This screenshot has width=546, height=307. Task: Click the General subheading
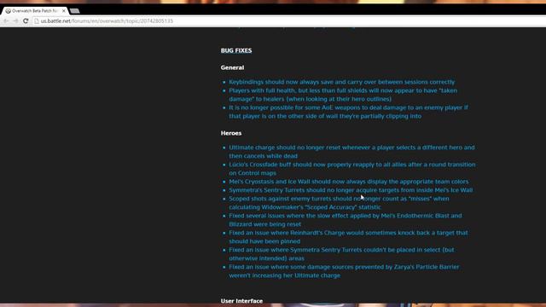[232, 67]
